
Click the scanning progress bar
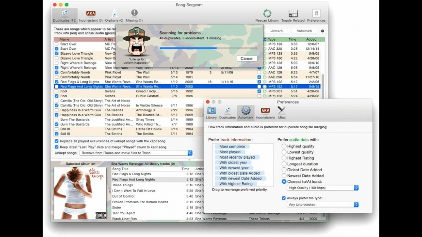(209, 48)
